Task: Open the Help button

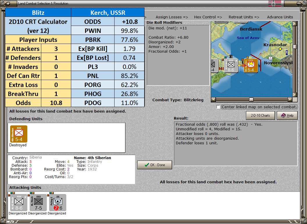Action: (287, 115)
